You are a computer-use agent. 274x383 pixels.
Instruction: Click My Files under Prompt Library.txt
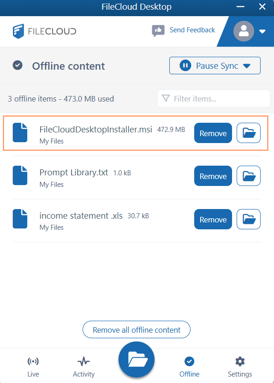pos(52,185)
